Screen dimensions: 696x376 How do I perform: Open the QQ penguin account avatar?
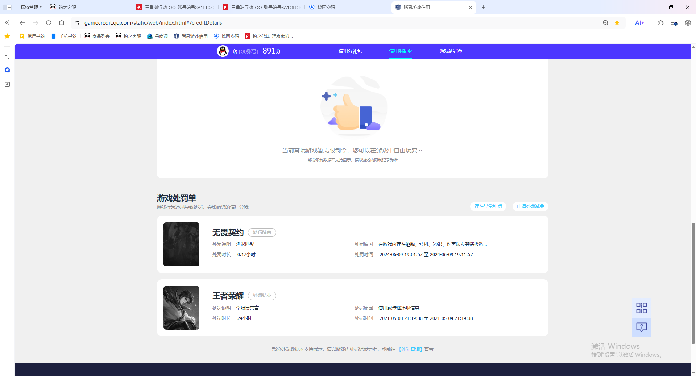point(223,51)
